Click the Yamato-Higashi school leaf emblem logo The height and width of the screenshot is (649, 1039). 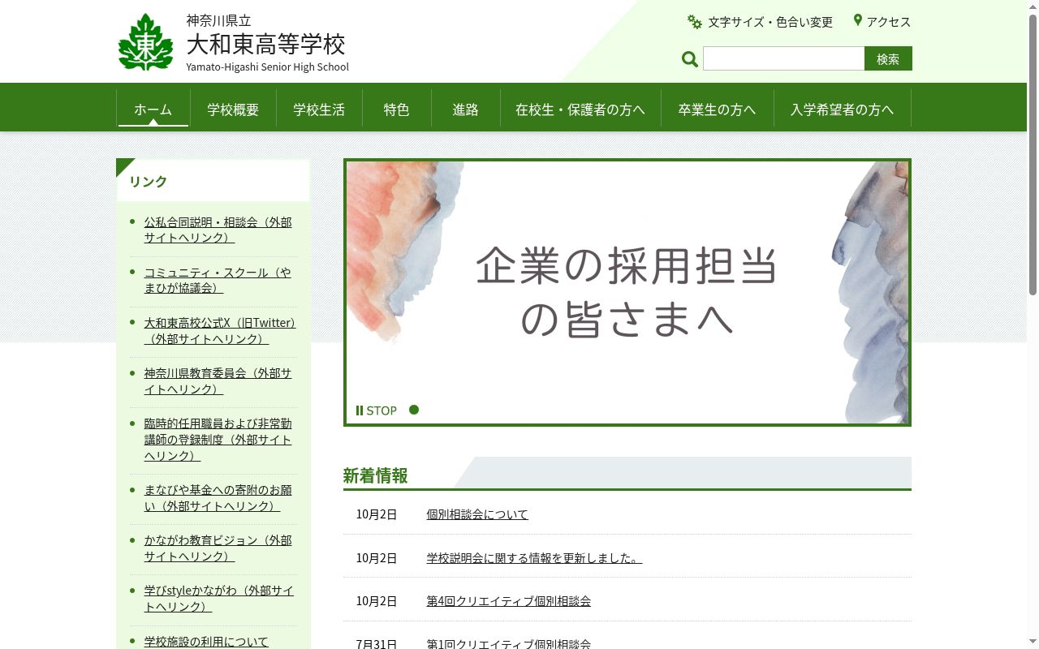coord(146,41)
